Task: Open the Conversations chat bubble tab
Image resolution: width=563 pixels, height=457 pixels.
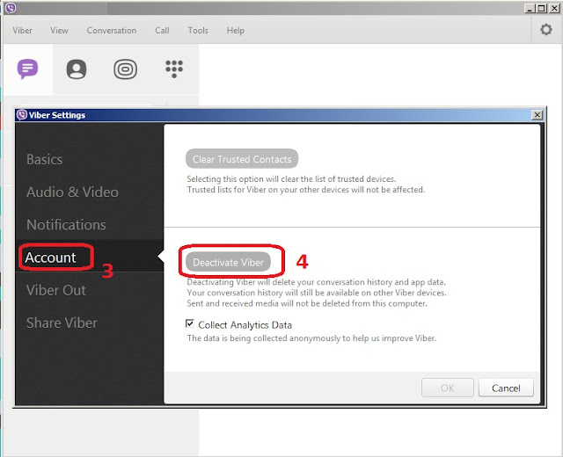Action: [x=27, y=69]
